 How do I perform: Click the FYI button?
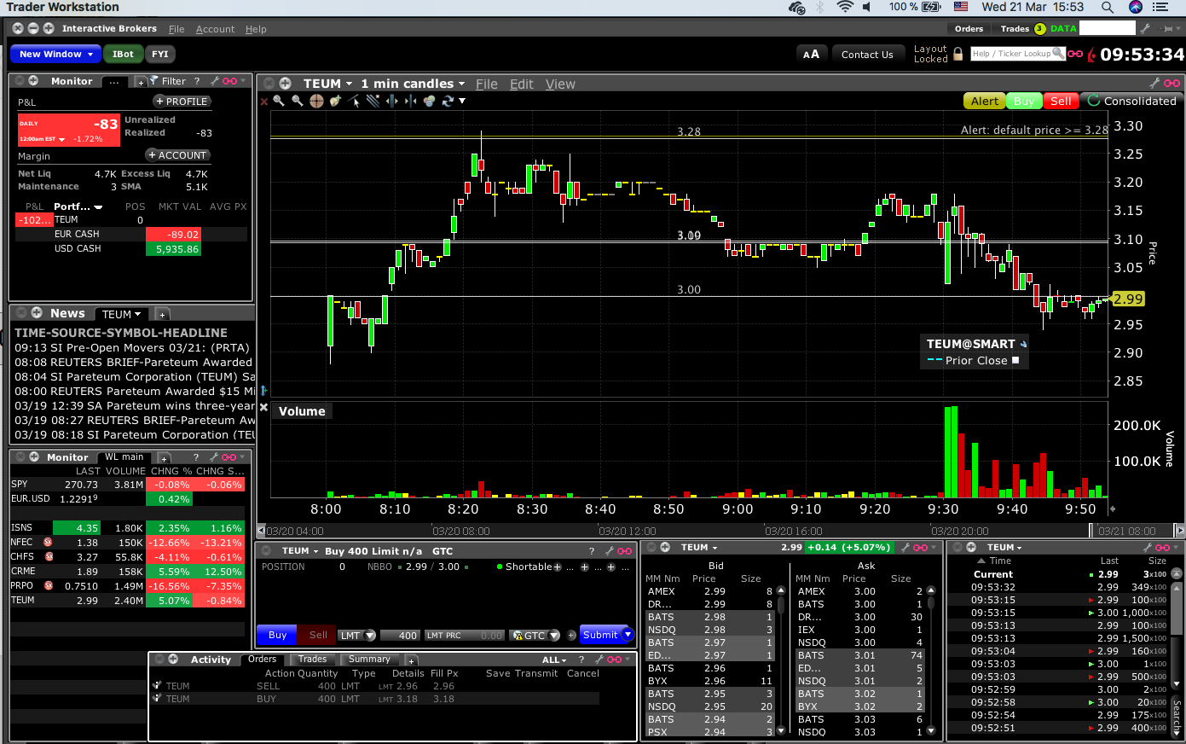pos(160,54)
